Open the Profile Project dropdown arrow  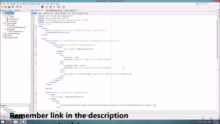[x=66, y=7]
